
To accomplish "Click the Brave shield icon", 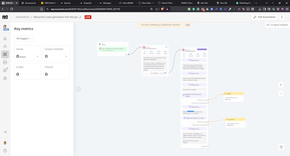I will (162, 9).
